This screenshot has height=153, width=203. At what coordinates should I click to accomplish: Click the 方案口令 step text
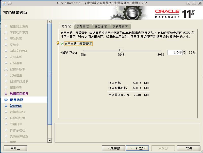point(16,124)
